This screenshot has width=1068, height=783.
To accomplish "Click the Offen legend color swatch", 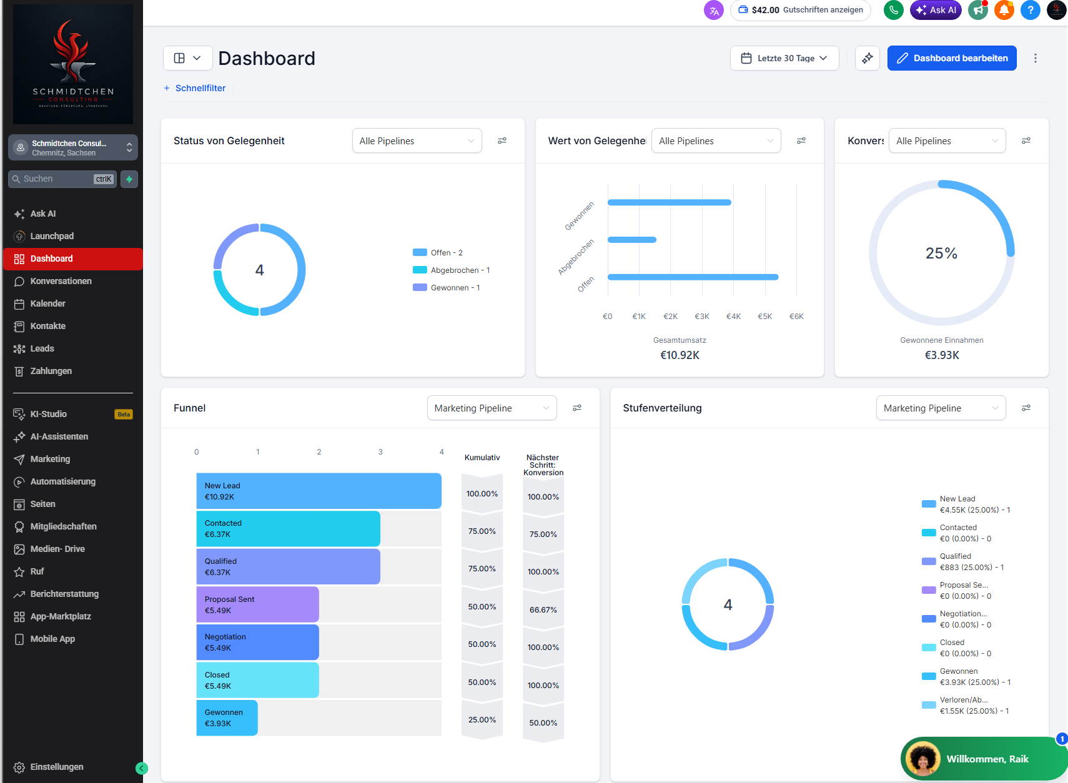I will (x=420, y=253).
